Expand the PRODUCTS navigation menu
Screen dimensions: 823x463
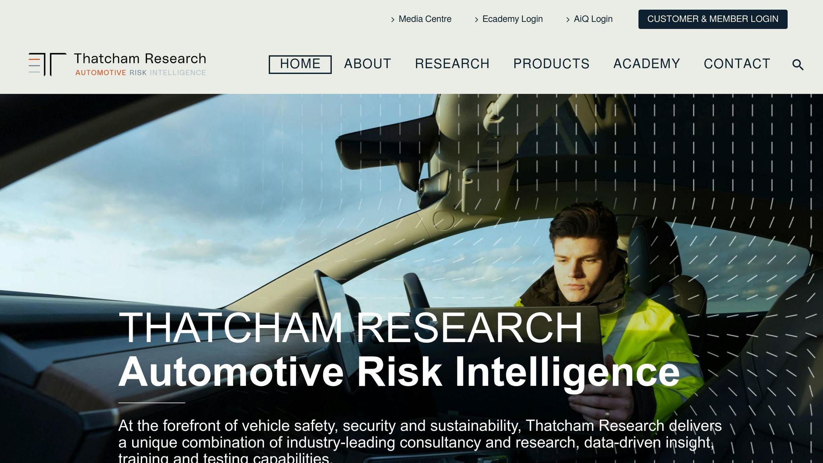[x=551, y=64]
